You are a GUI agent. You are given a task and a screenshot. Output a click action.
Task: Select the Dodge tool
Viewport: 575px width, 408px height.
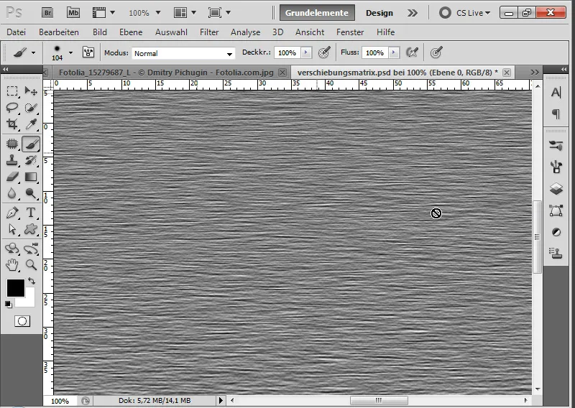coord(31,193)
